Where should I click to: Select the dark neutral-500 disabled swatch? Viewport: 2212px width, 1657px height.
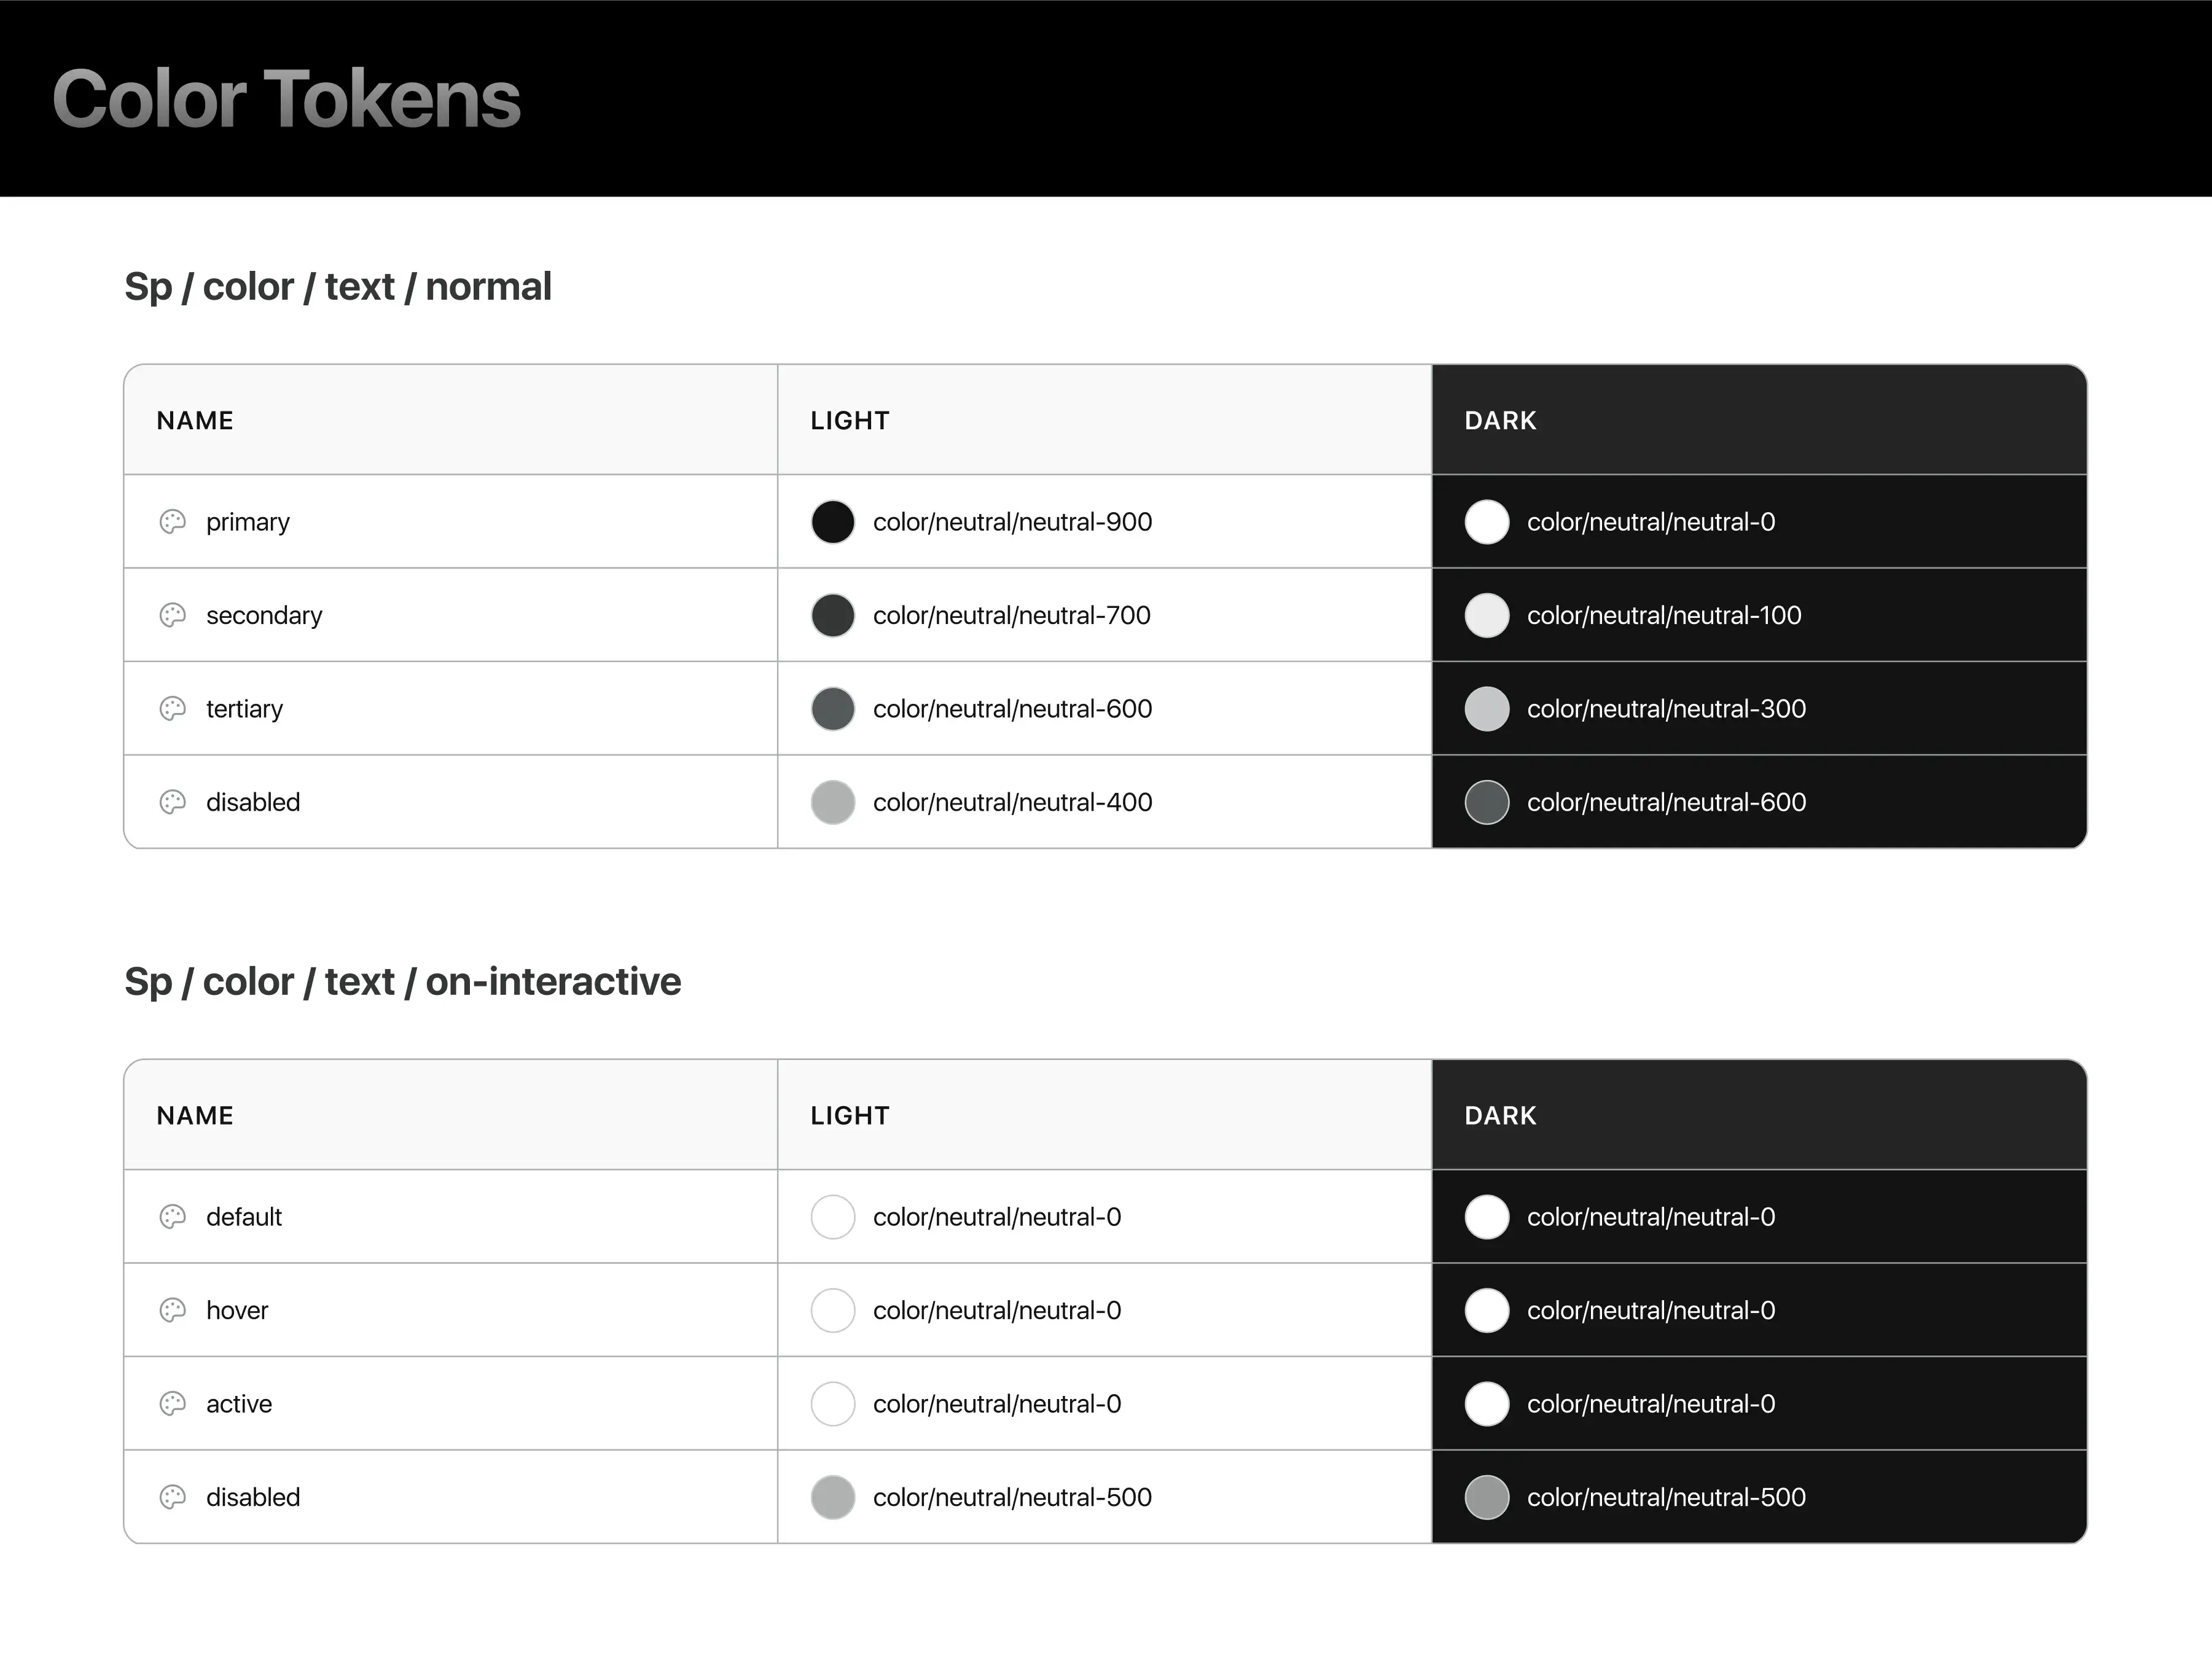click(1487, 1497)
